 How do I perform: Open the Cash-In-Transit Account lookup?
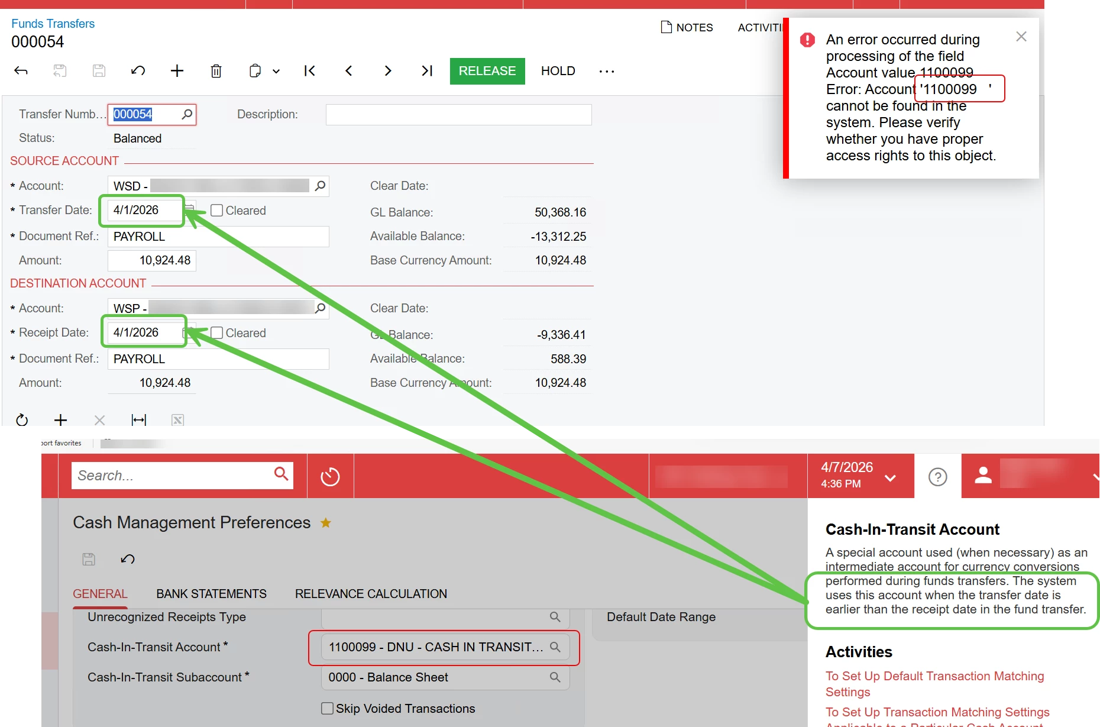point(555,647)
